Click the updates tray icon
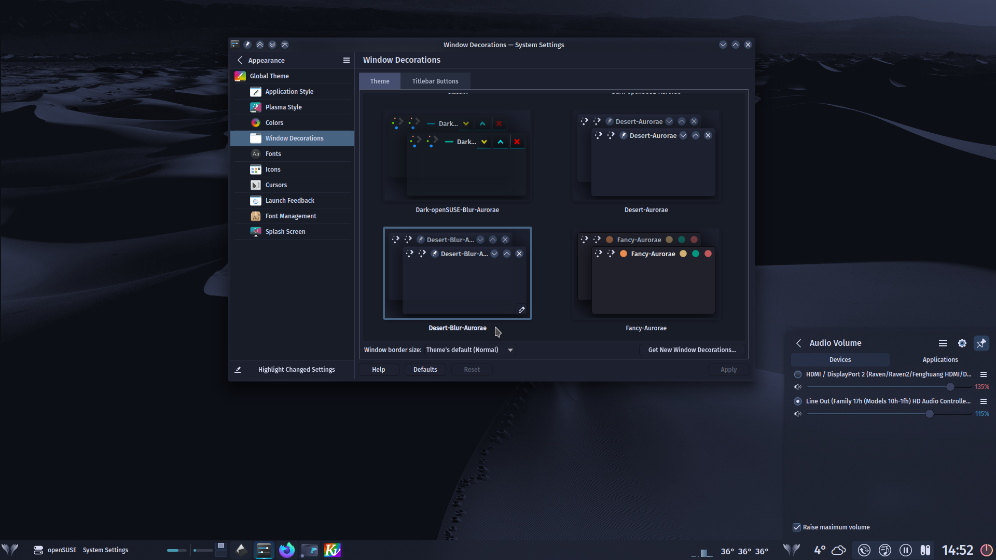 click(x=864, y=550)
